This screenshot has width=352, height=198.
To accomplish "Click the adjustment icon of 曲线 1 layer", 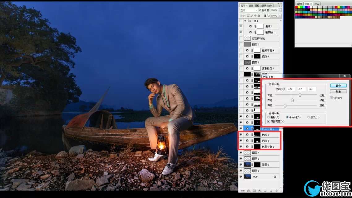I will pyautogui.click(x=251, y=26).
